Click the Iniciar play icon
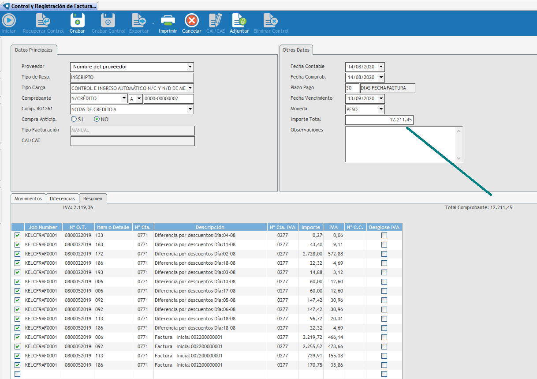 click(8, 21)
